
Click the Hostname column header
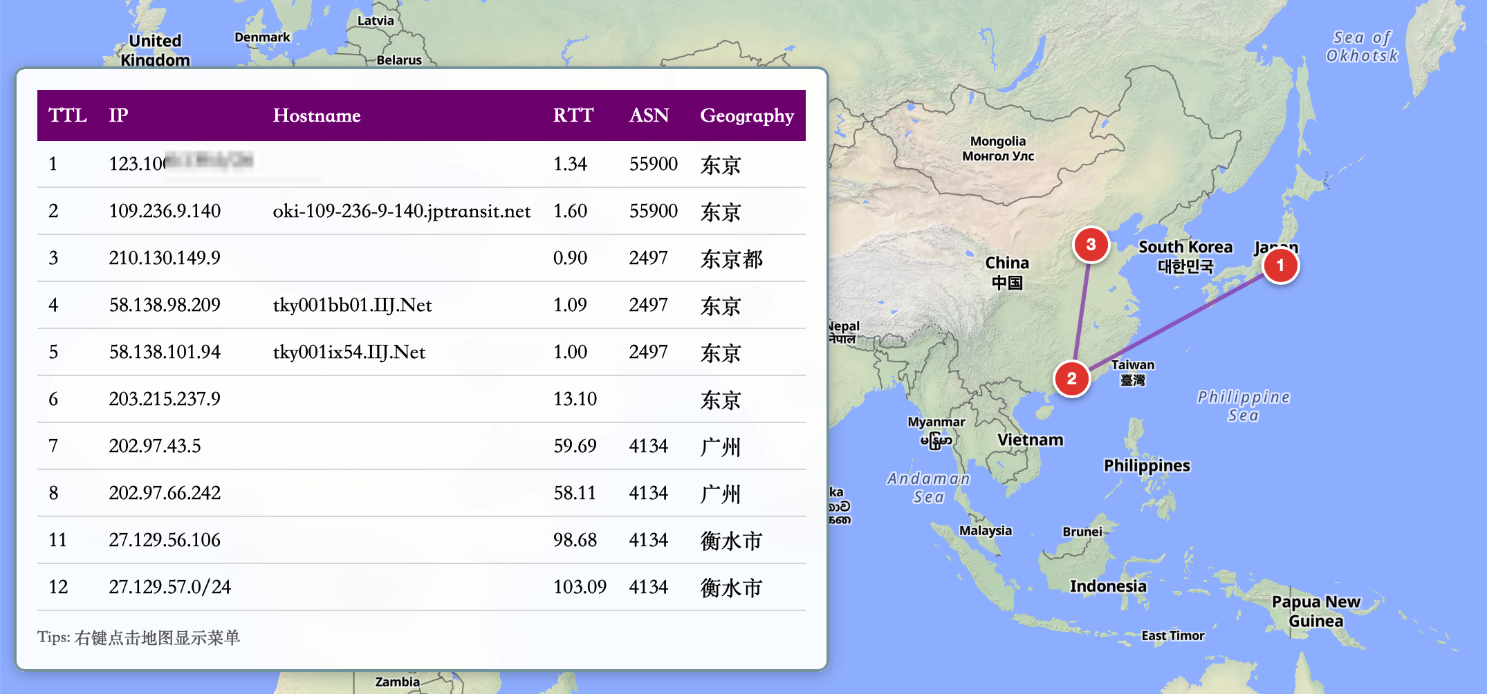click(316, 115)
